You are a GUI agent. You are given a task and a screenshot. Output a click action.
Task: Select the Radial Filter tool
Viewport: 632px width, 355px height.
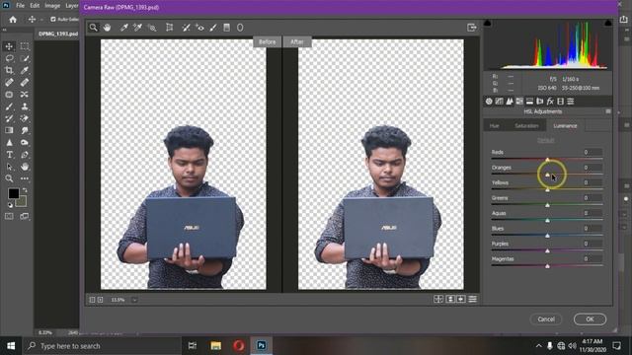240,28
